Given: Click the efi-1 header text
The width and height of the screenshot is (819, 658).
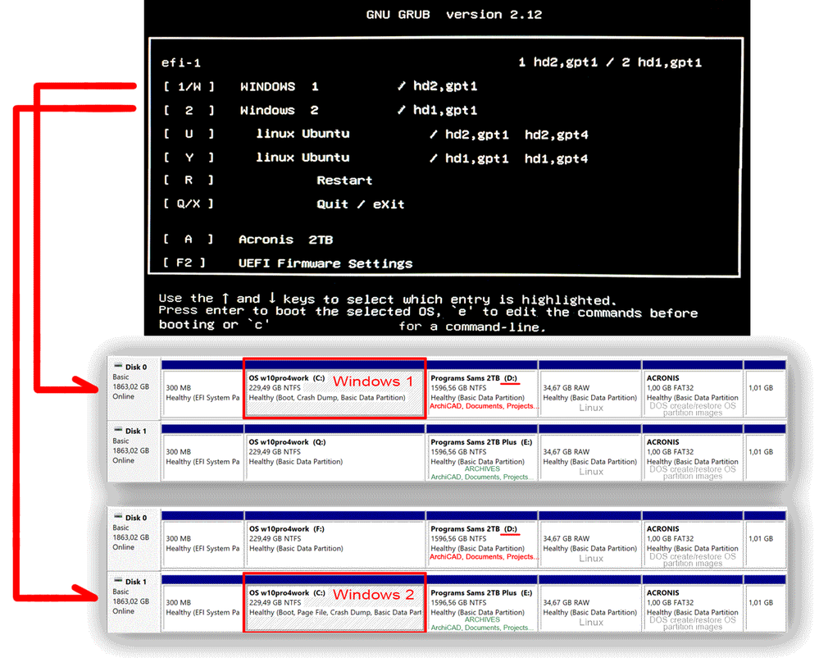Looking at the screenshot, I should point(180,63).
